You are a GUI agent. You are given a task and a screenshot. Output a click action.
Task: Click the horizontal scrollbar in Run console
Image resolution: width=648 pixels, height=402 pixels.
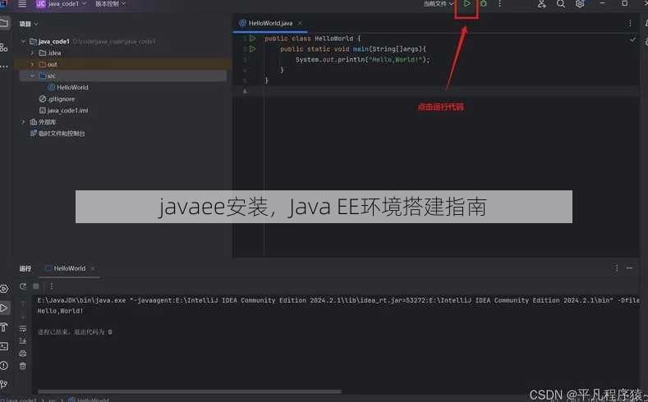tap(190, 391)
